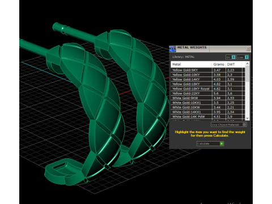The width and height of the screenshot is (272, 204).
Task: Click the metal list scrollbar thumb
Action: [x=247, y=74]
